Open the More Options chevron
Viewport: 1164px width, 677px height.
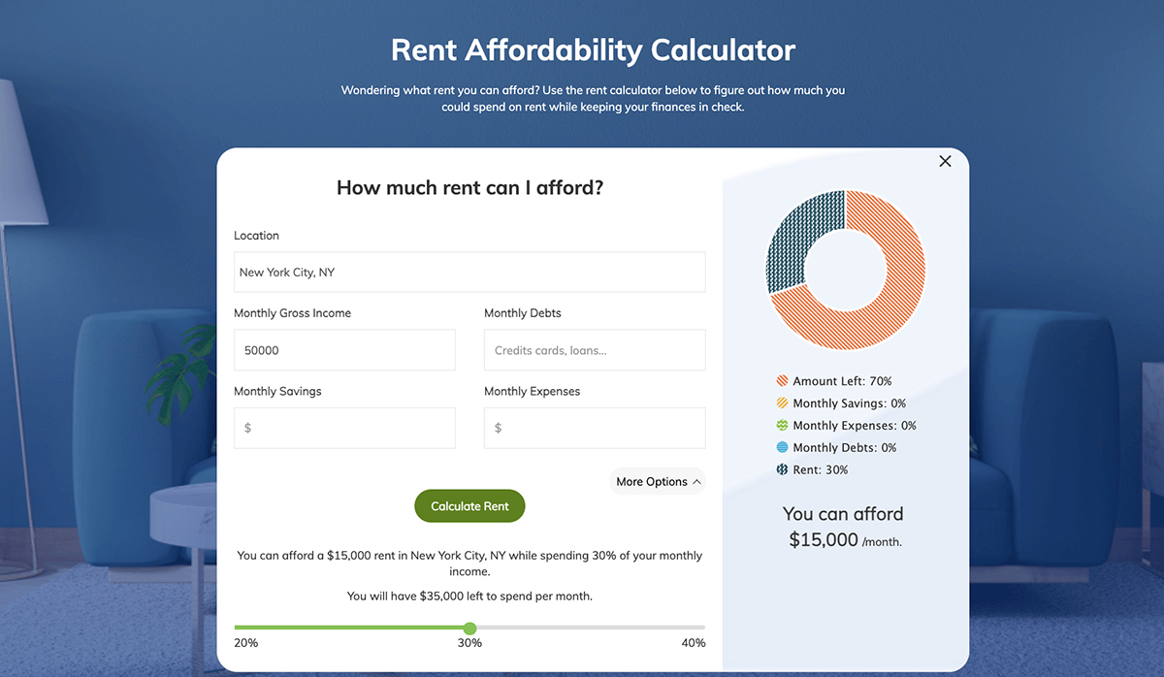tap(695, 481)
